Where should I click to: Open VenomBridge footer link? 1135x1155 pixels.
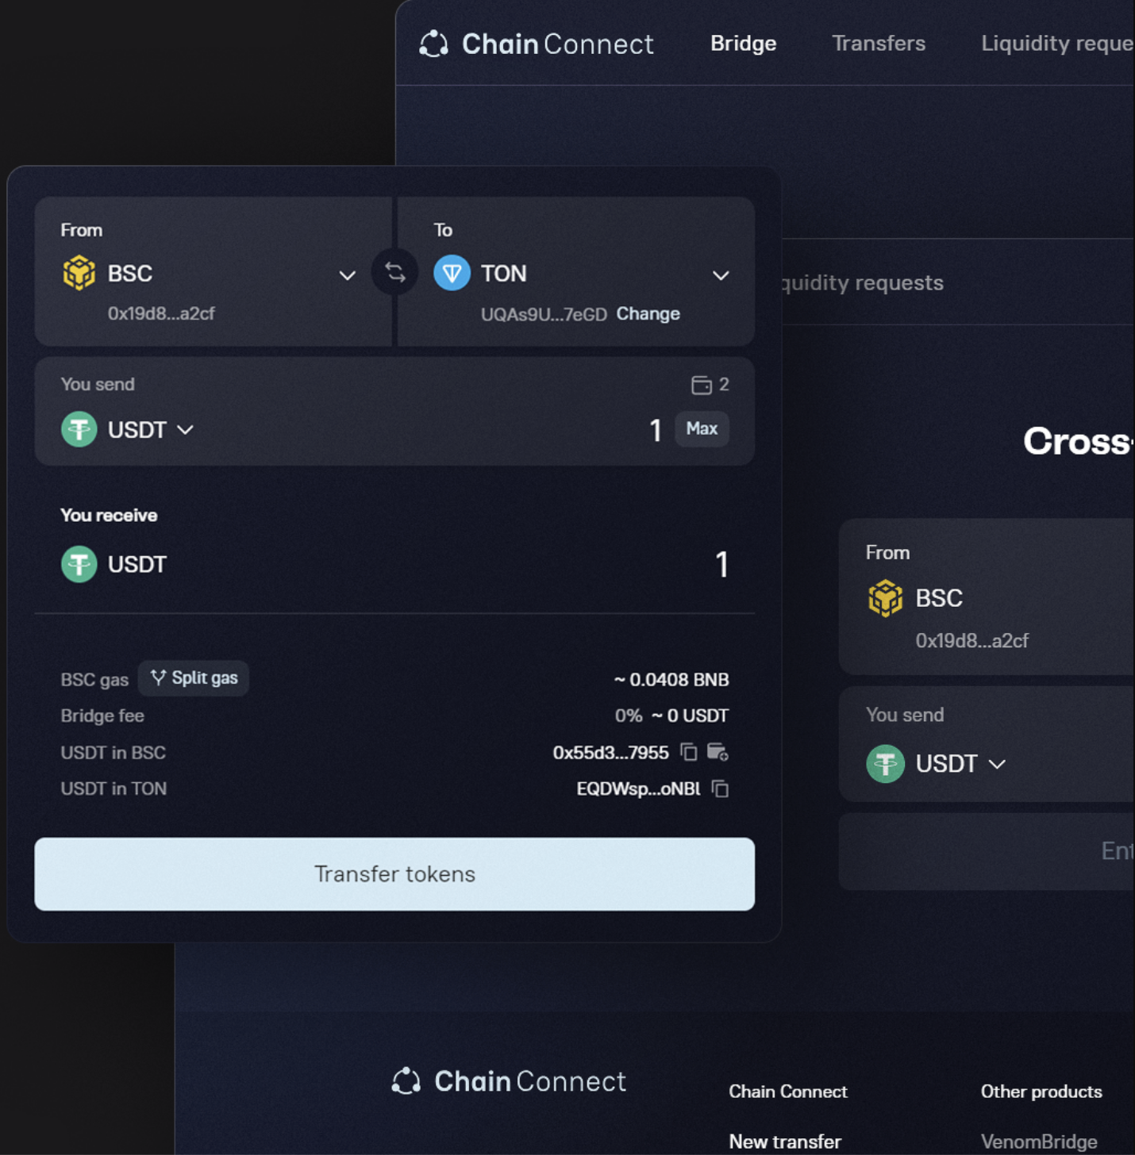click(x=1039, y=1142)
